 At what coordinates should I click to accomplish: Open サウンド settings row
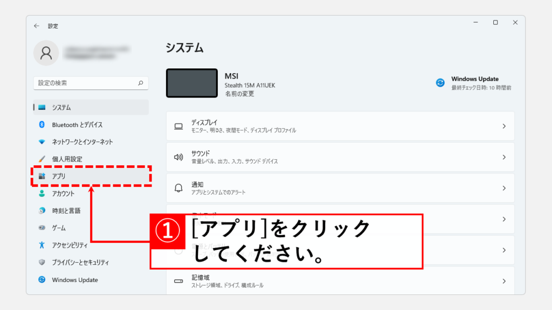pos(340,157)
